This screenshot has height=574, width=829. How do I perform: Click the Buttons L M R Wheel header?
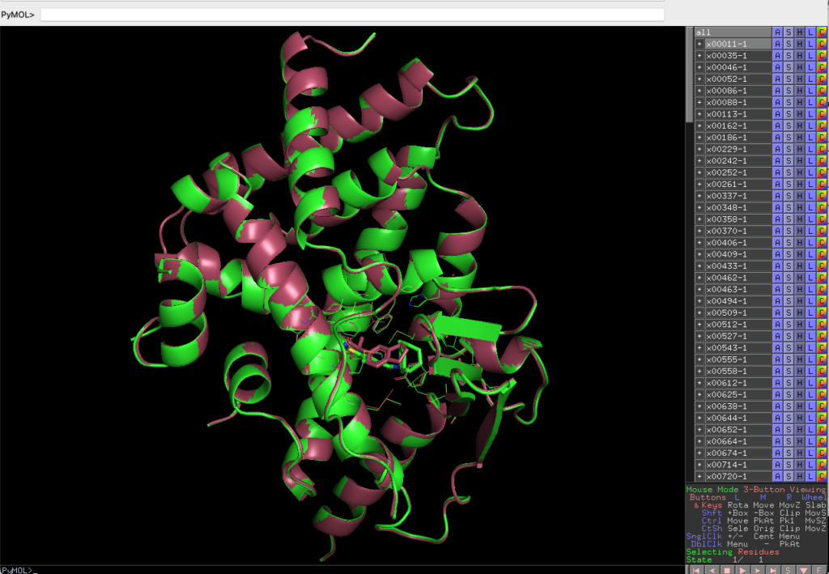click(757, 497)
